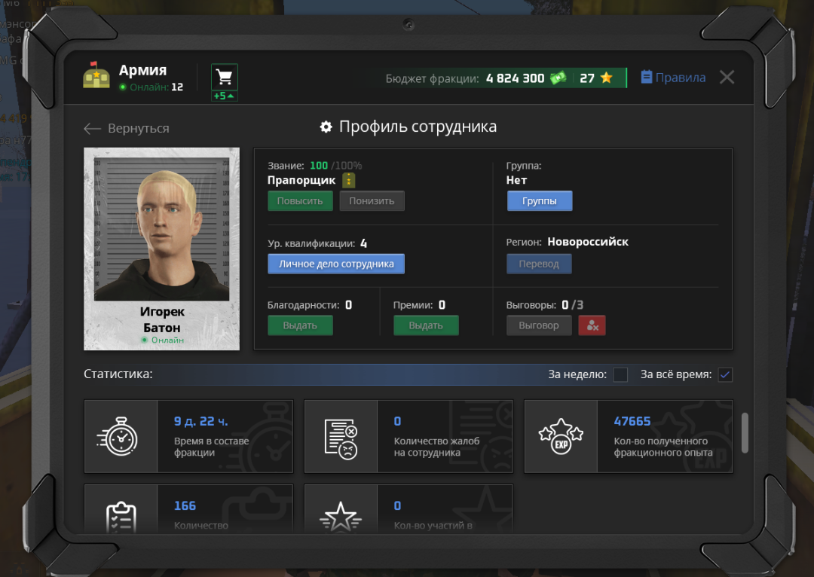The height and width of the screenshot is (577, 814).
Task: Open the 'Группы' groups button
Action: coord(540,201)
